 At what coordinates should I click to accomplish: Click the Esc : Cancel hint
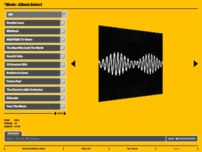tap(132, 149)
